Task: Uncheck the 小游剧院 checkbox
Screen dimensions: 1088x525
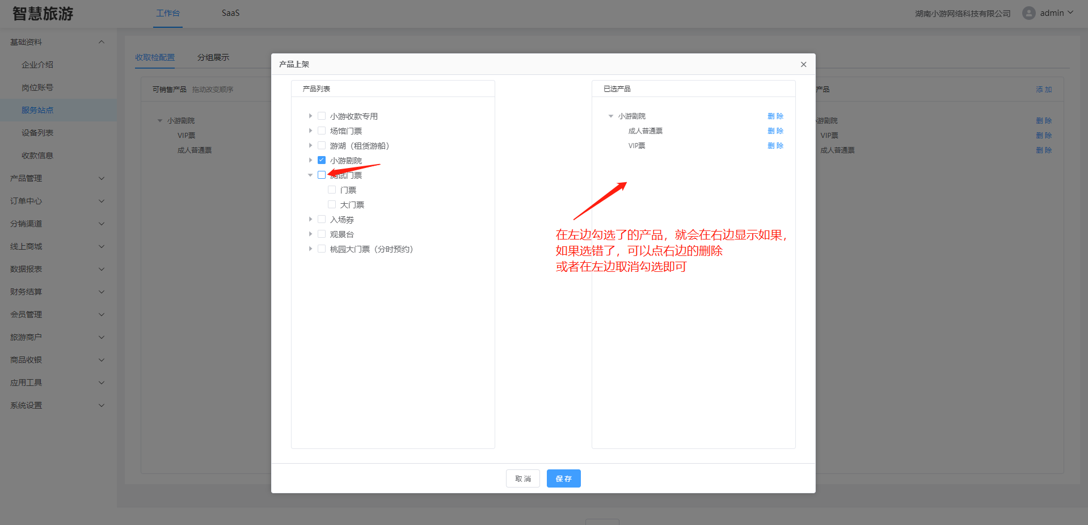Action: pyautogui.click(x=322, y=160)
